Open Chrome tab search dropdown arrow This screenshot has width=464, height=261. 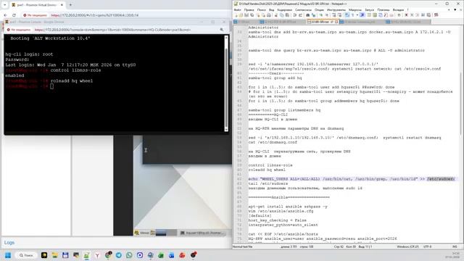(x=5, y=5)
